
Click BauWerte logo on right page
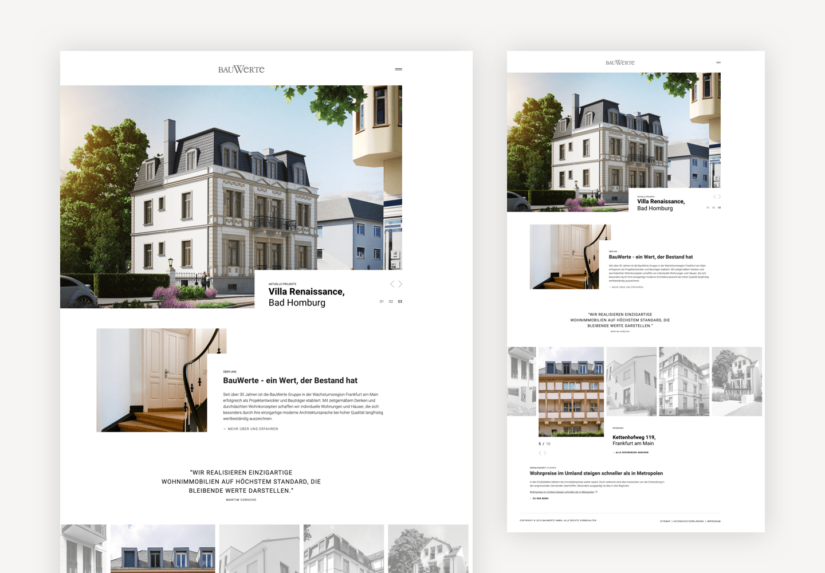(x=620, y=62)
